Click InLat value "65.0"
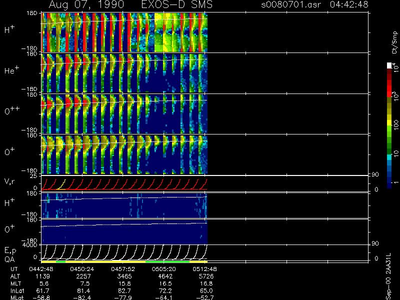This screenshot has width=400, height=300. click(206, 290)
